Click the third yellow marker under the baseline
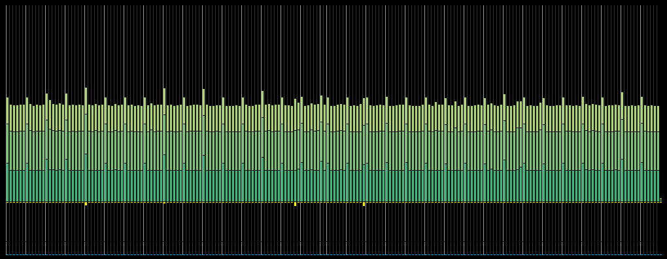The height and width of the screenshot is (259, 667). [x=295, y=204]
